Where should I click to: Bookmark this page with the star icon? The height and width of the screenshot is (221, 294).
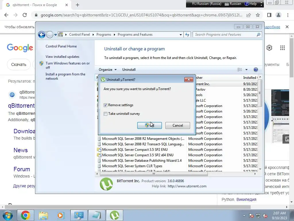click(x=258, y=15)
